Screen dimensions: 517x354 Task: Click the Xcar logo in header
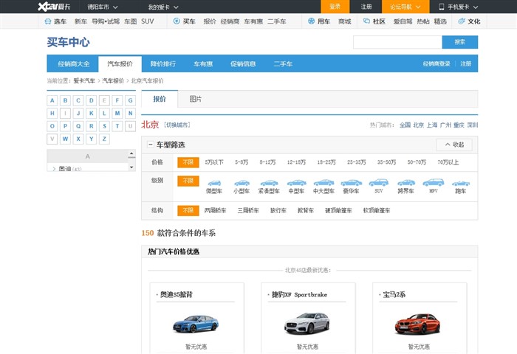coord(54,7)
